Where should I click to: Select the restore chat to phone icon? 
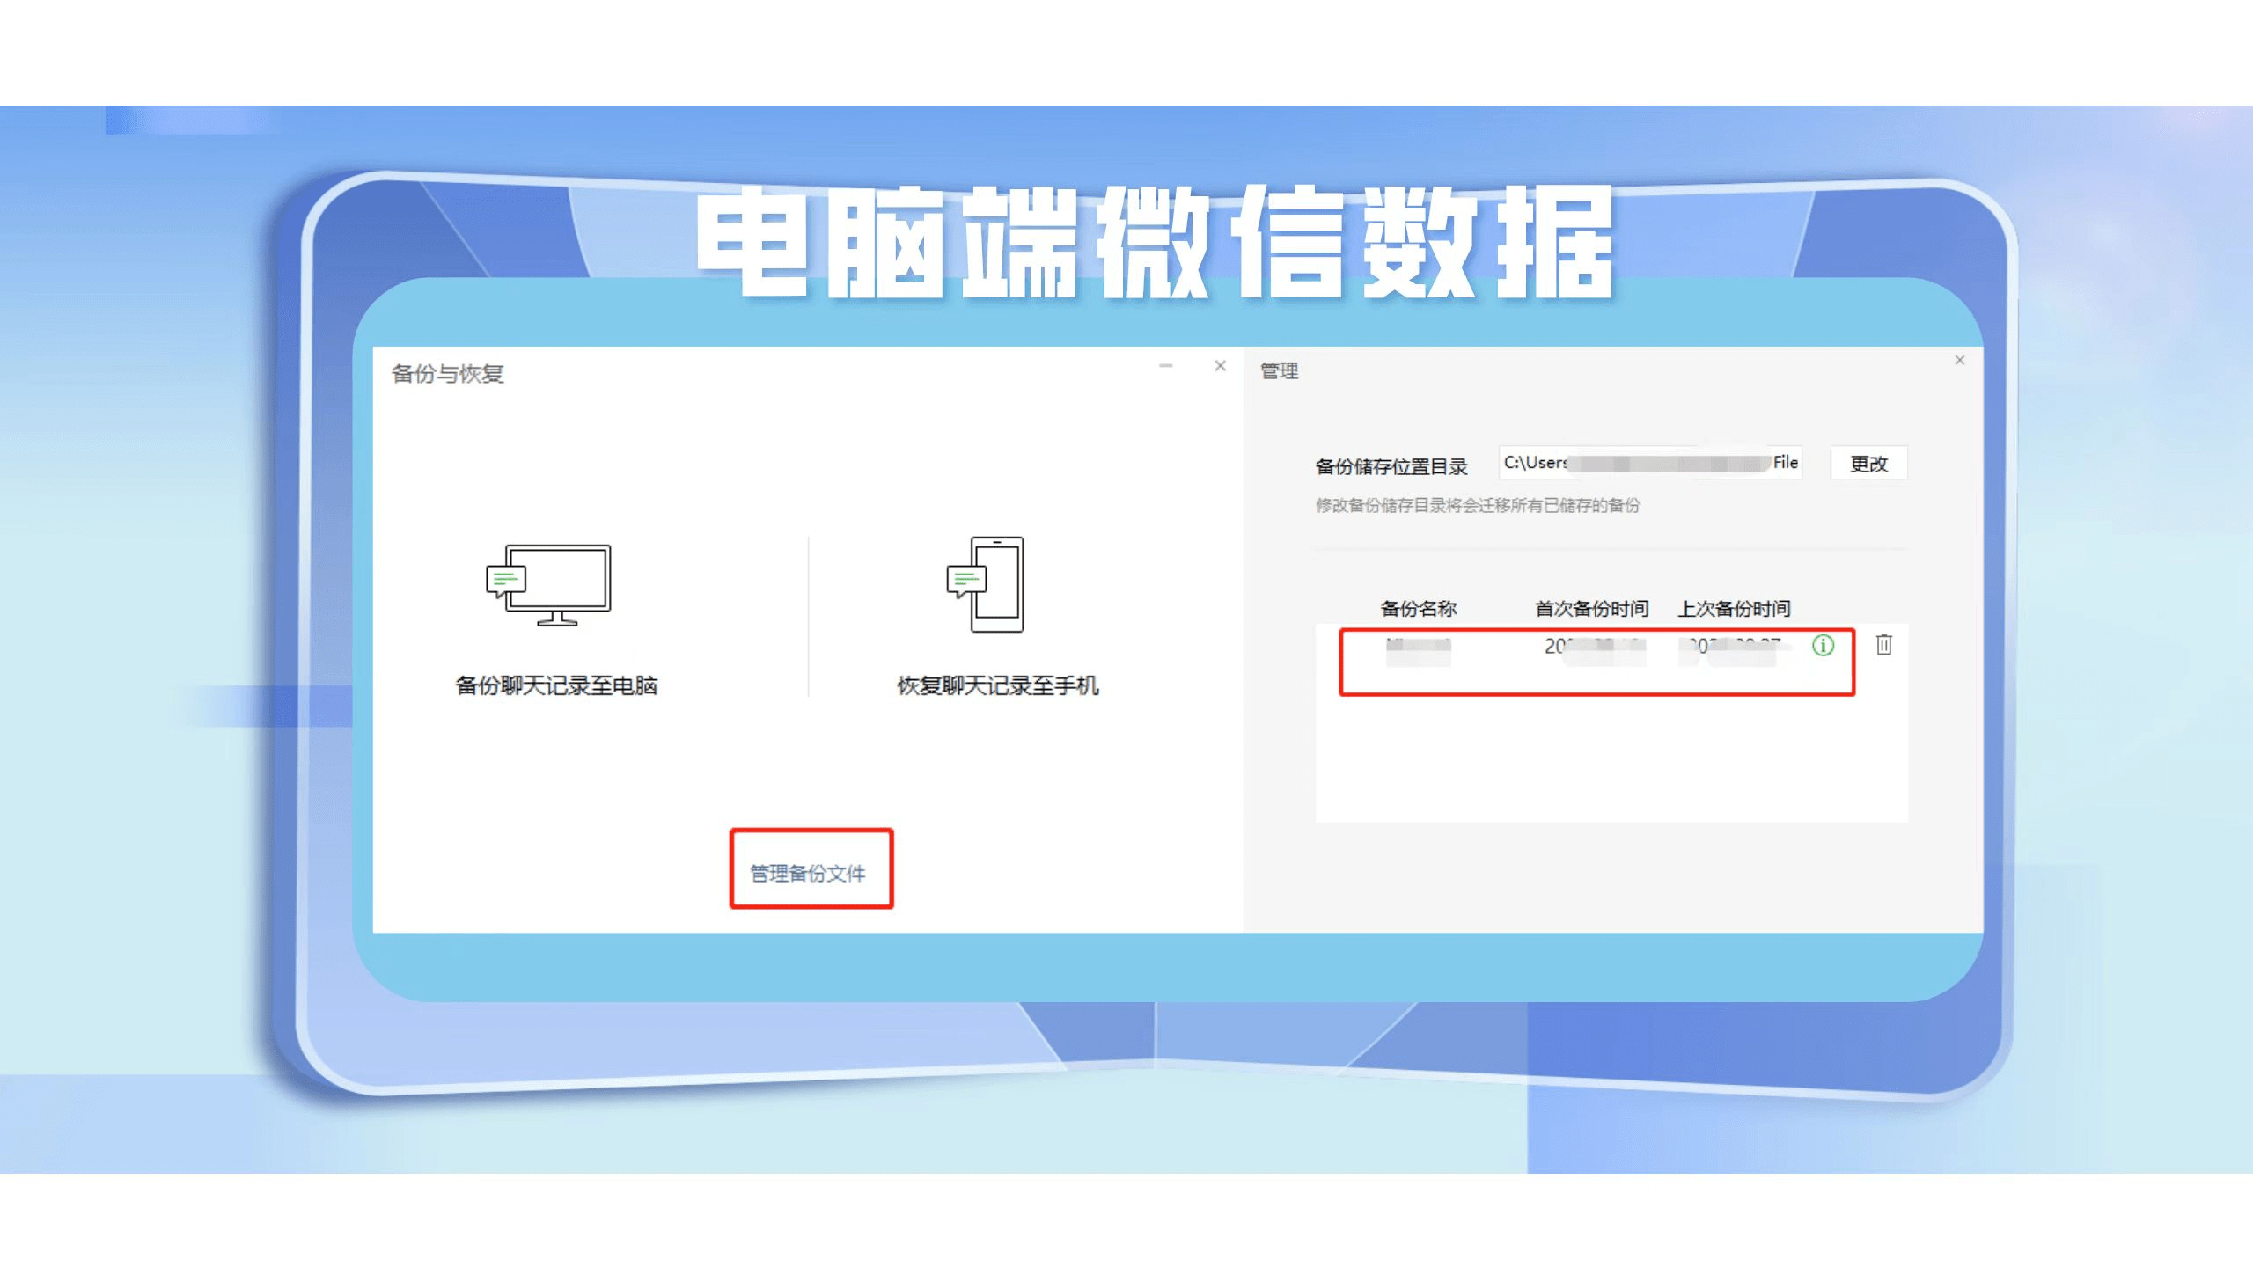pos(985,584)
